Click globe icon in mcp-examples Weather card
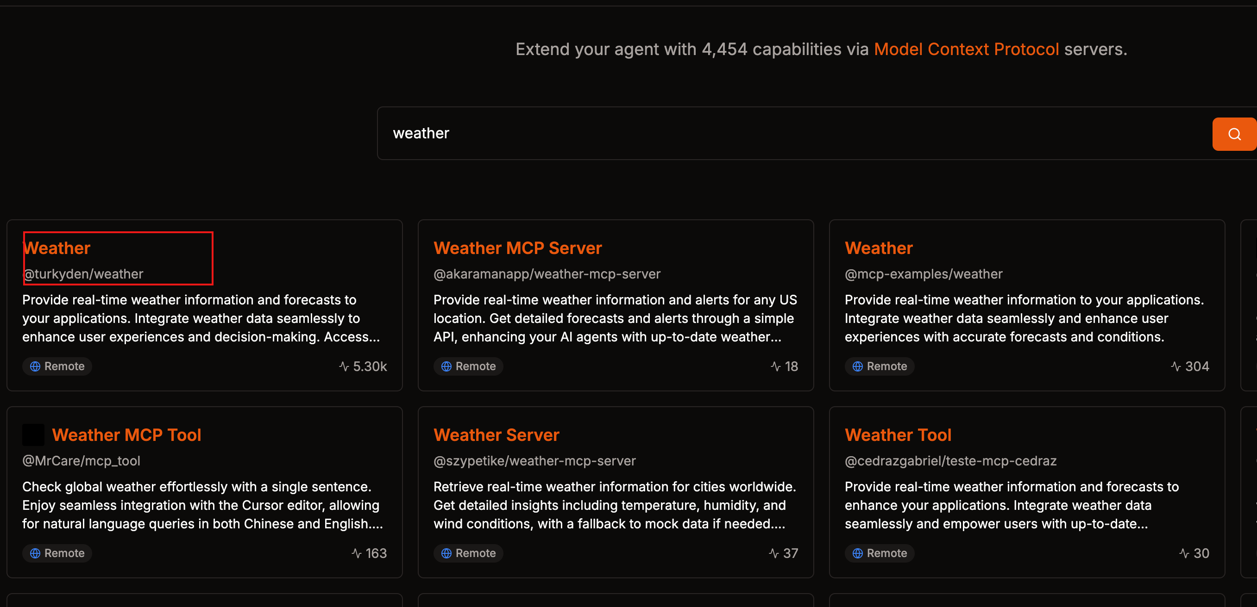Viewport: 1257px width, 607px height. (x=857, y=366)
